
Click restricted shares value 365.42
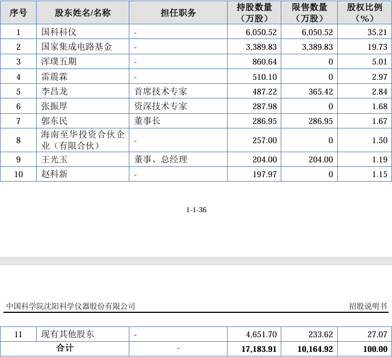[x=321, y=92]
